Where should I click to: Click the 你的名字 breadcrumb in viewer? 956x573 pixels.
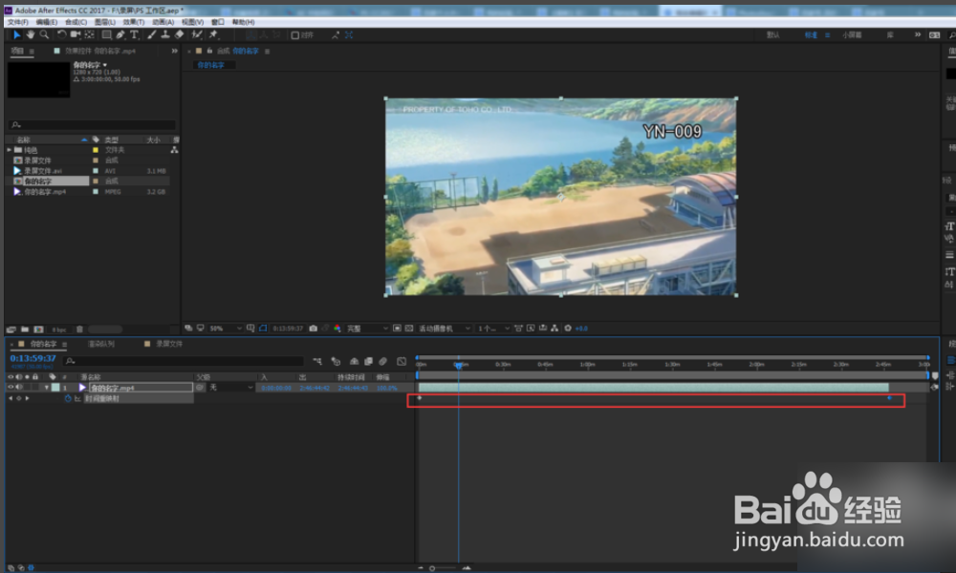pyautogui.click(x=210, y=65)
